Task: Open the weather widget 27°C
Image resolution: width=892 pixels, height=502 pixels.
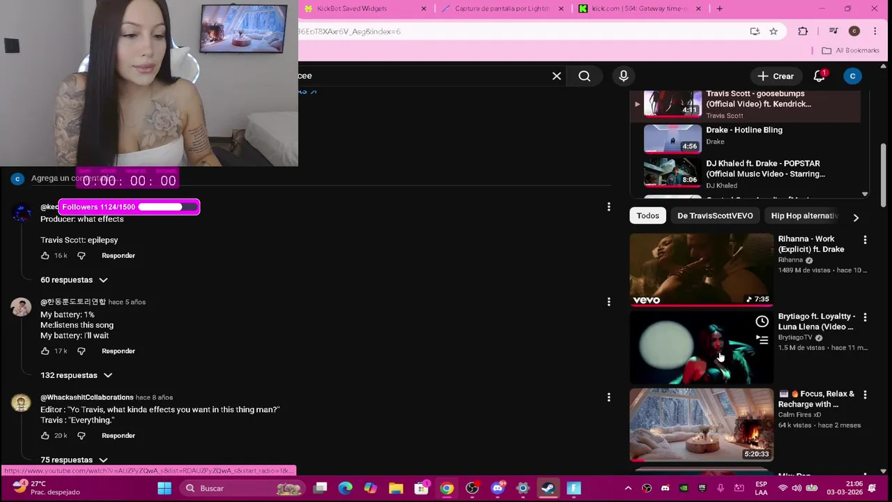Action: click(46, 488)
